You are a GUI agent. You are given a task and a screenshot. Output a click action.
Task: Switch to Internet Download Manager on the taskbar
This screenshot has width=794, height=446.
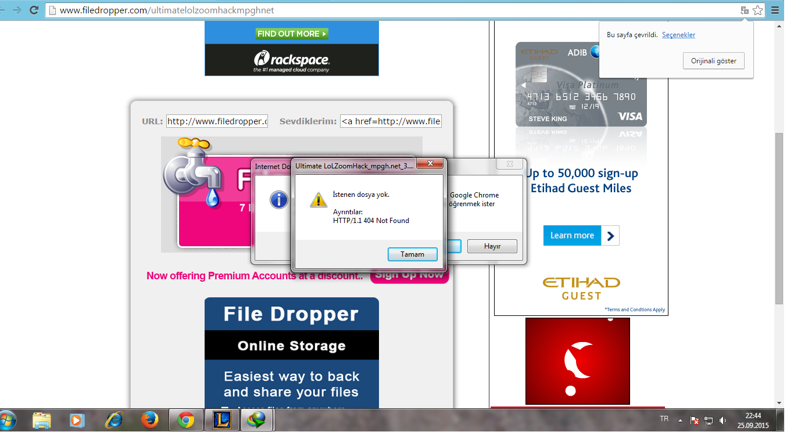click(x=257, y=420)
